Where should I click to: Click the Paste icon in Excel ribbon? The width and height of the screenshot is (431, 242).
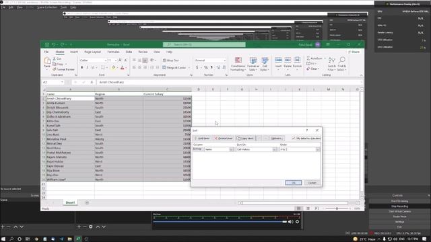pyautogui.click(x=47, y=61)
